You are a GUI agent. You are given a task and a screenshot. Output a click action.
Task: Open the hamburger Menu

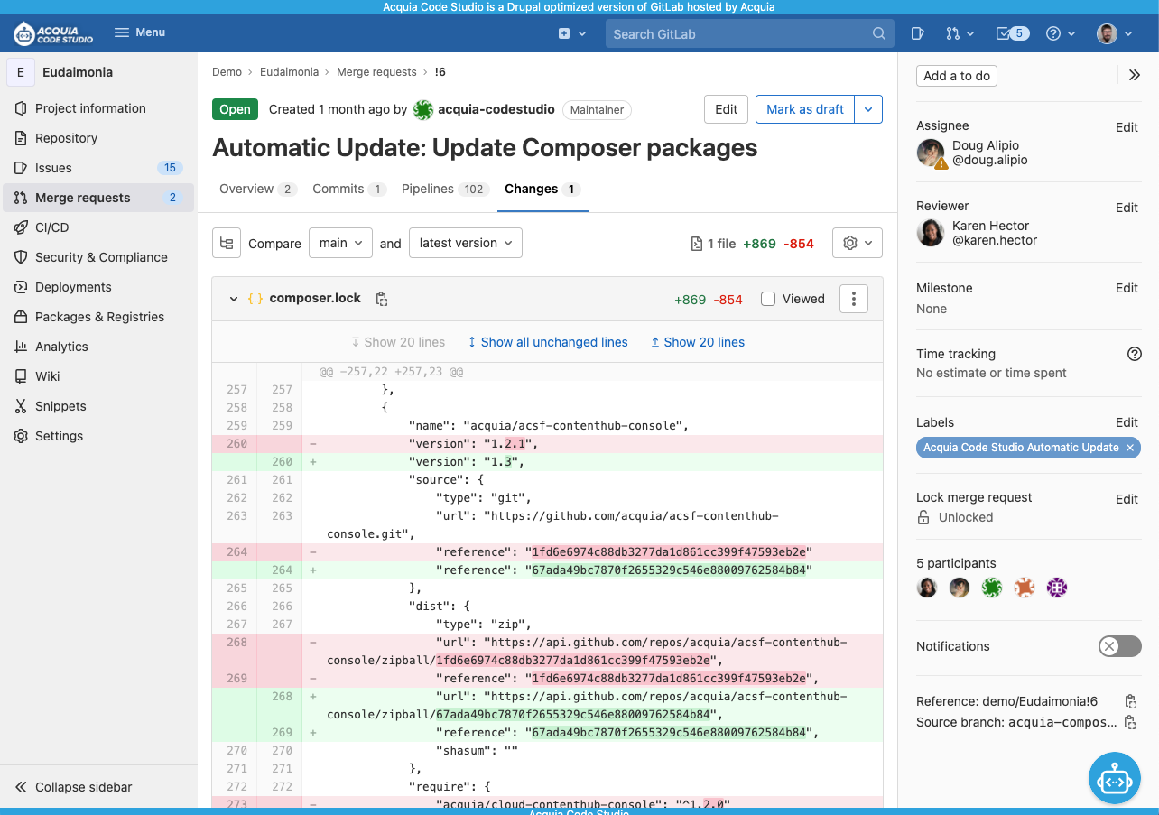[140, 32]
